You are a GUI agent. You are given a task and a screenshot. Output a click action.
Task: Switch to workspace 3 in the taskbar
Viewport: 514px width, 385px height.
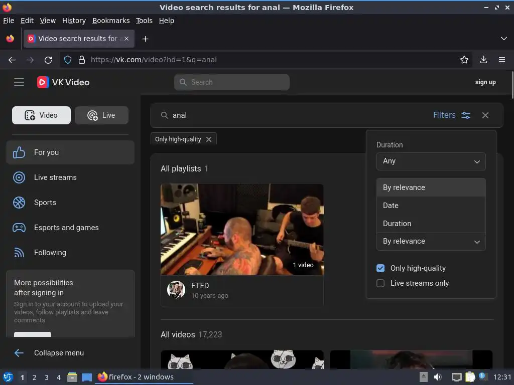[x=47, y=377]
